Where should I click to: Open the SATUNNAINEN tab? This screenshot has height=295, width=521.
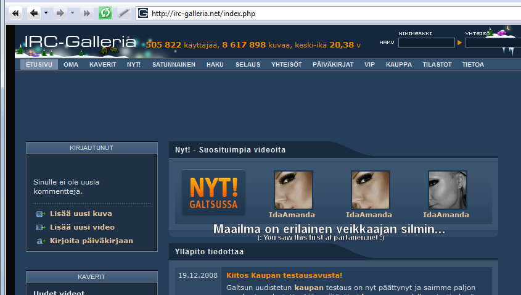174,65
